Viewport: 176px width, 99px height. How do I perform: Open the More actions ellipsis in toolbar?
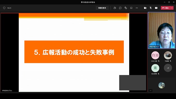[137, 8]
